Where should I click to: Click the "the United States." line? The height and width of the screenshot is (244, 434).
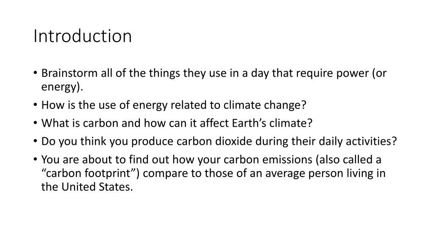coord(87,187)
